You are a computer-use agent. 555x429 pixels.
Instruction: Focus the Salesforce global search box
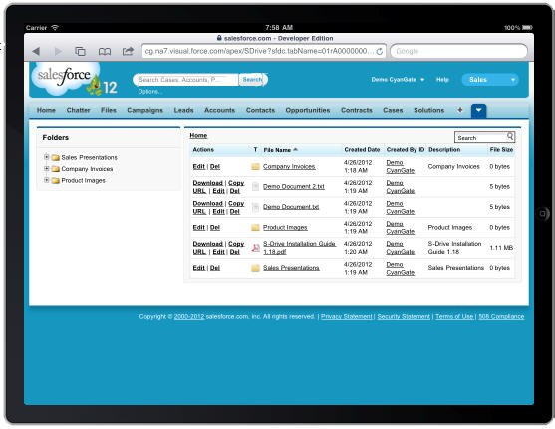click(x=185, y=80)
